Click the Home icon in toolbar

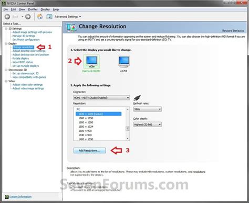40,17
